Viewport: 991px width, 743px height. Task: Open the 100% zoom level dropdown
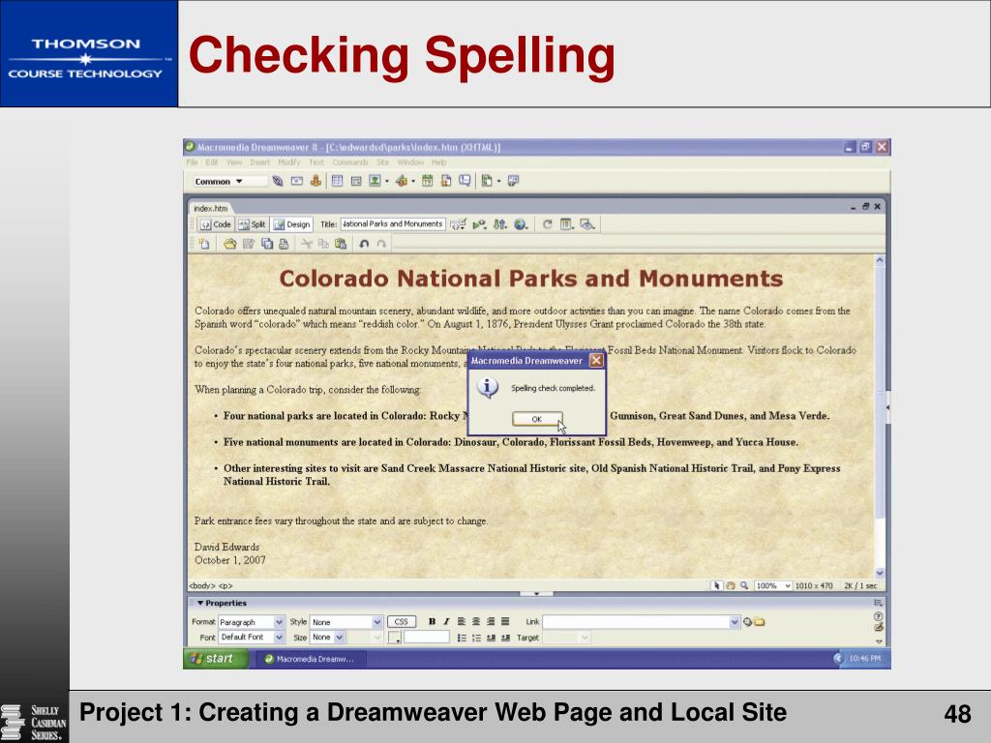click(x=773, y=585)
